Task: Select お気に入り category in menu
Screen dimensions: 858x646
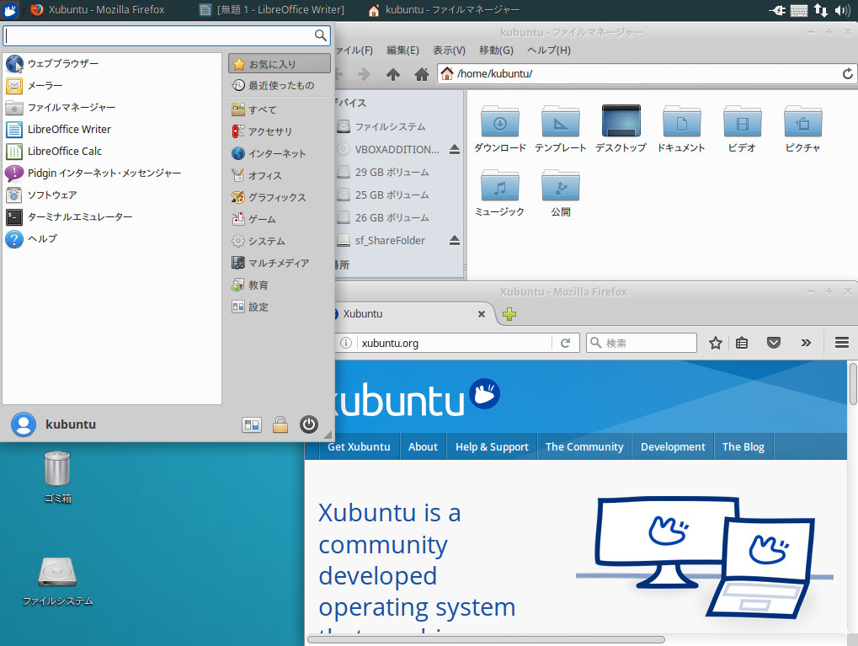Action: pyautogui.click(x=280, y=64)
